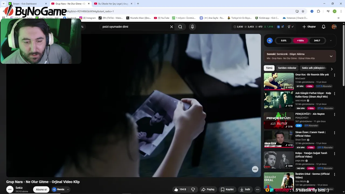Select Sekiz adlı yükleyiciden chip

pos(314,68)
